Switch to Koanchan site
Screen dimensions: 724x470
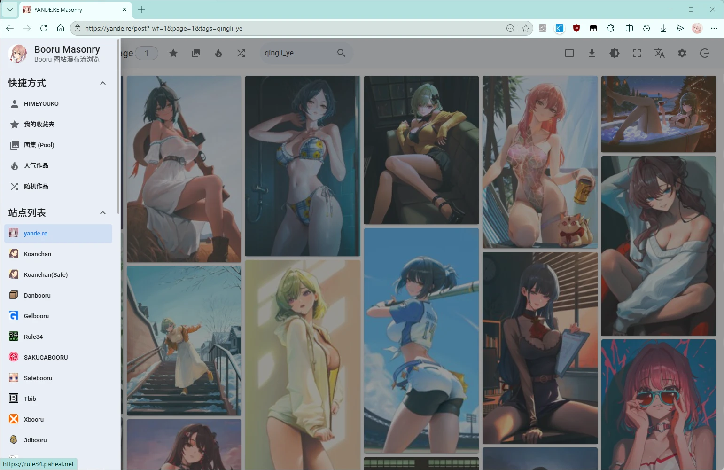click(x=58, y=254)
